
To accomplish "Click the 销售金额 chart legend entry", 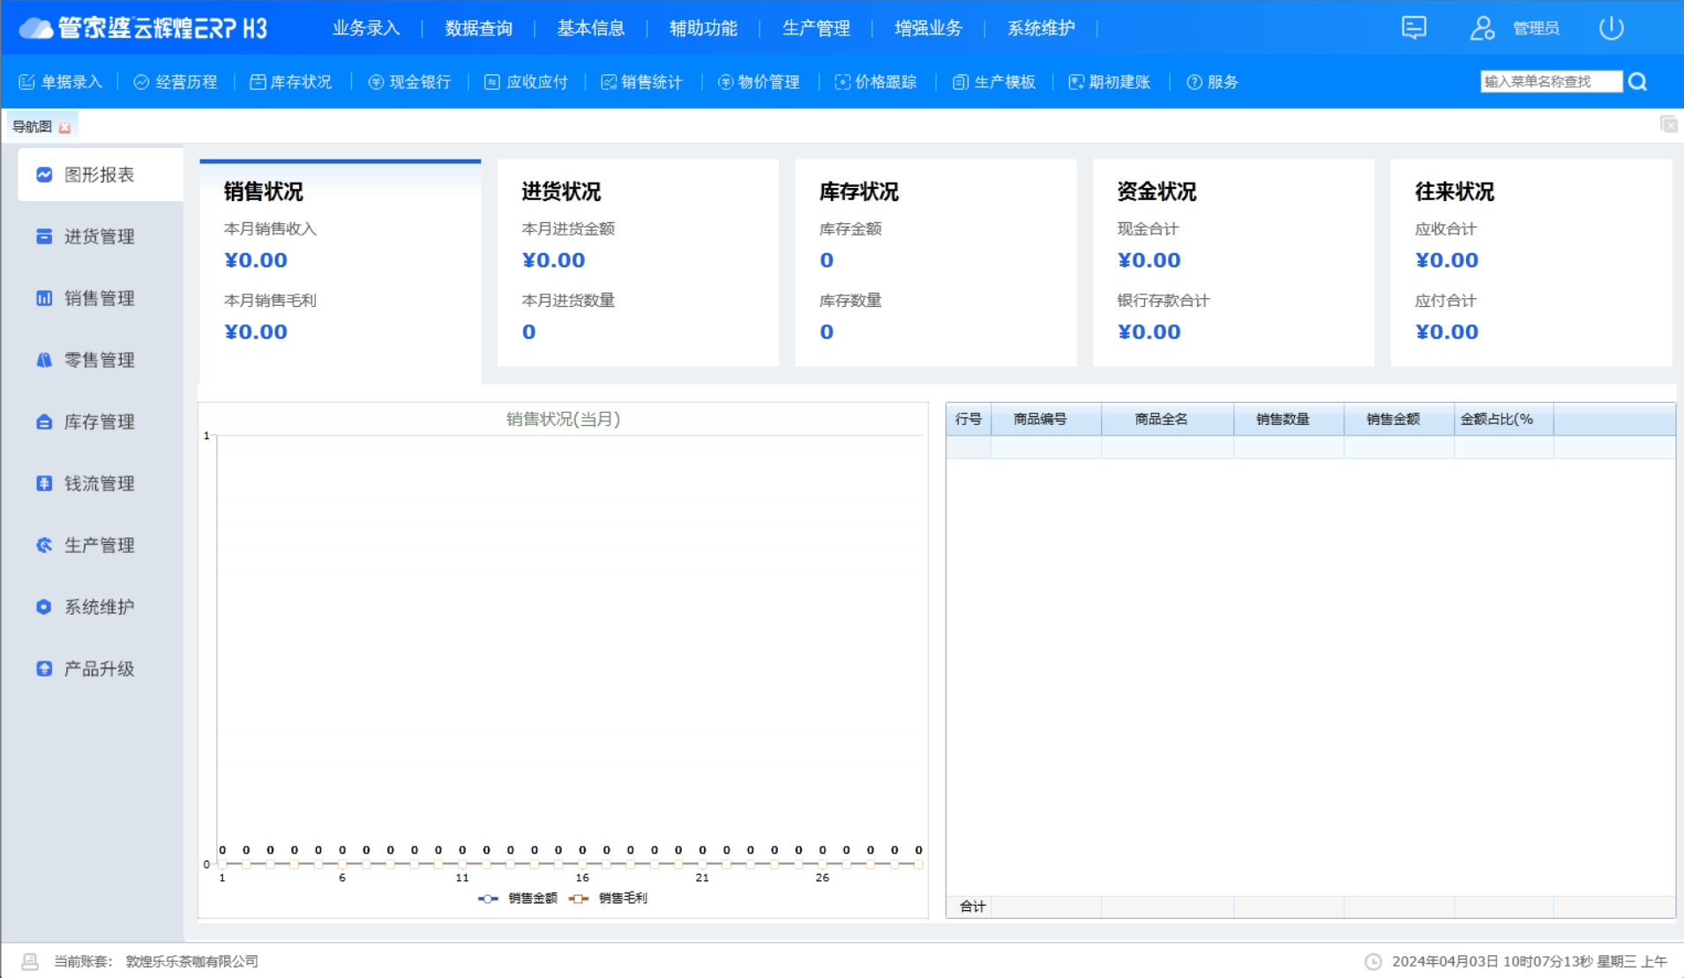I will tap(518, 899).
